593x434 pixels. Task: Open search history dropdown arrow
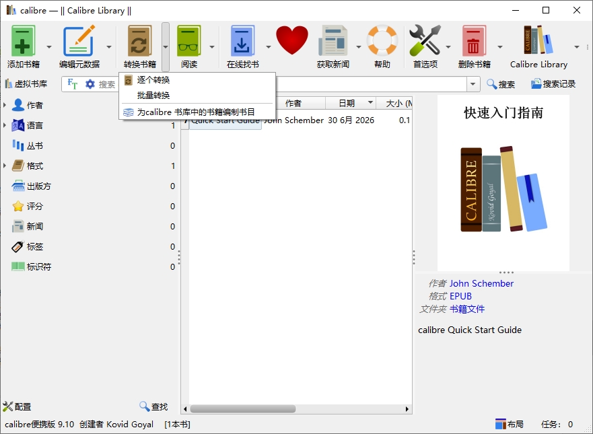click(473, 84)
